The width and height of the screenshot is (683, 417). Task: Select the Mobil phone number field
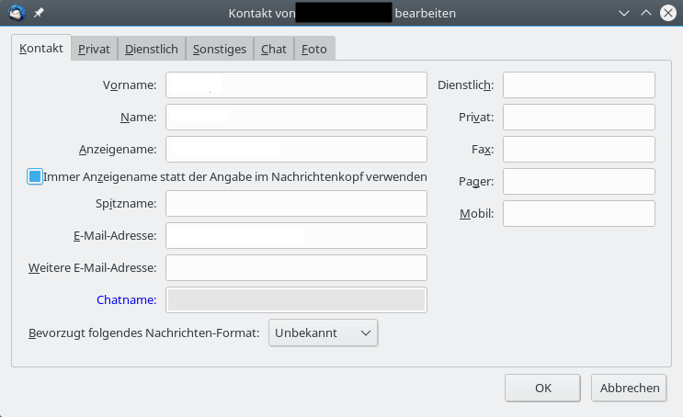[578, 214]
